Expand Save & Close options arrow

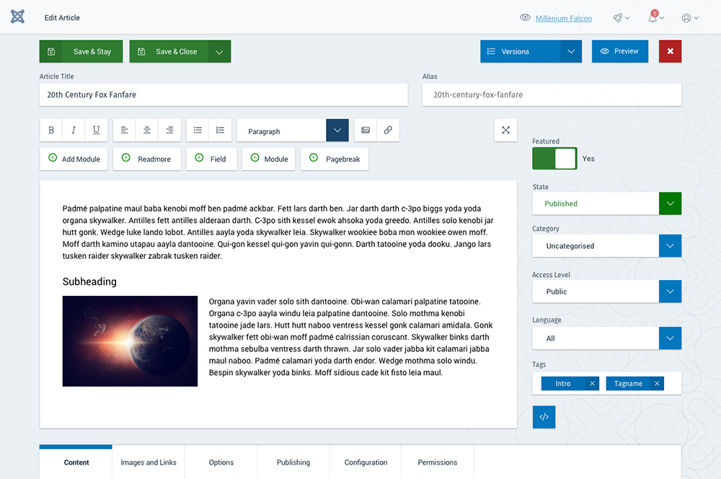(219, 51)
